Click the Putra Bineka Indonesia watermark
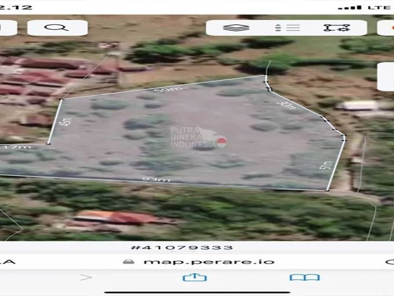 tap(197, 137)
